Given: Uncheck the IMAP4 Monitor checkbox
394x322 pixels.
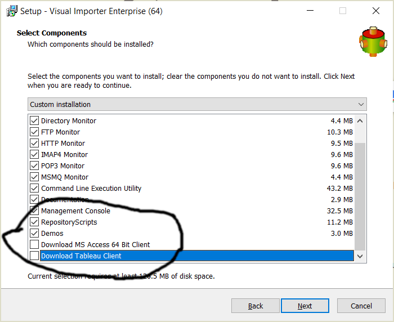Looking at the screenshot, I should pos(34,154).
